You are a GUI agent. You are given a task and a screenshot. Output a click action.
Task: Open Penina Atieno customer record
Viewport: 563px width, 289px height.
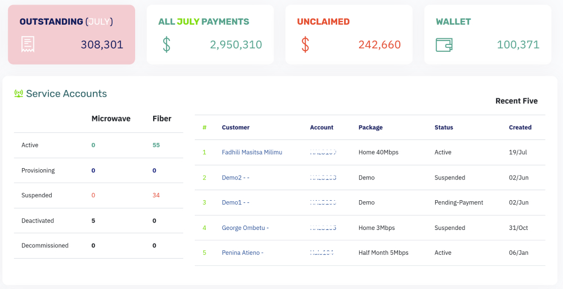point(243,253)
